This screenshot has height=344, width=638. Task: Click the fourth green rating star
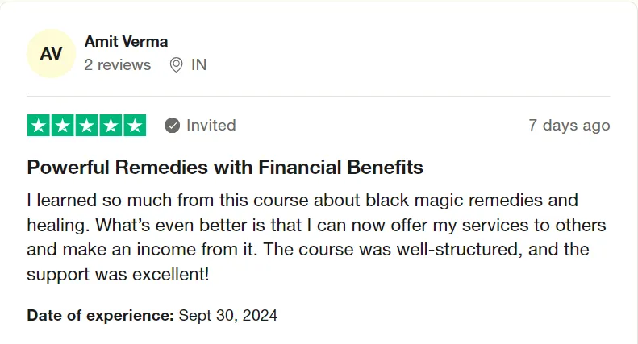coord(111,126)
